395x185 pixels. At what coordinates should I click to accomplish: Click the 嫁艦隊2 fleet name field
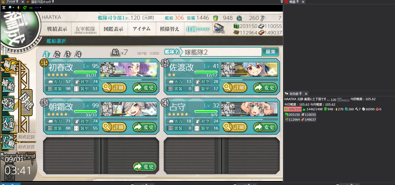click(221, 52)
